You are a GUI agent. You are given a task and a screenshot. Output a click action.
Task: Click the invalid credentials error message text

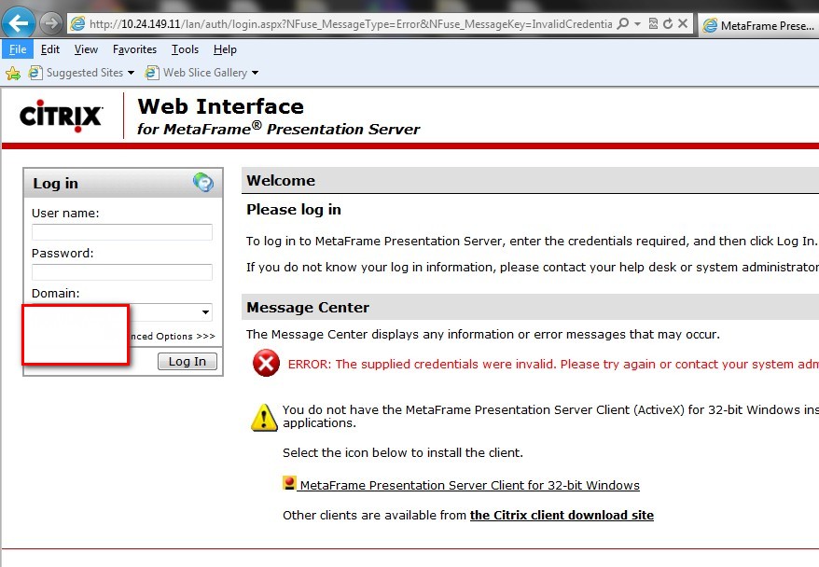click(553, 364)
